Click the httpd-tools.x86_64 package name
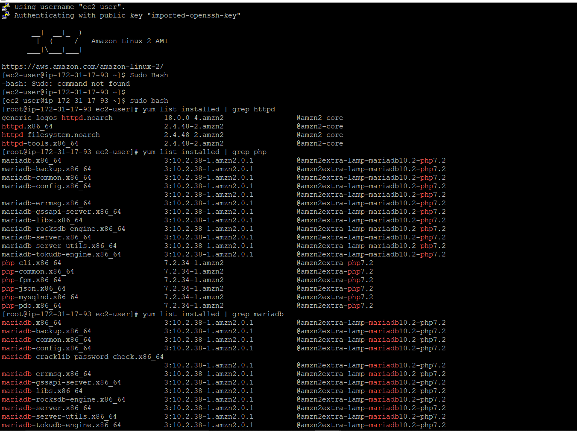Screen dimensions: 577x431 (x=40, y=143)
